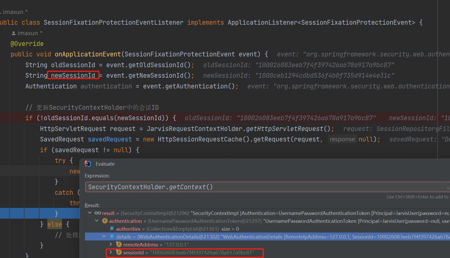This screenshot has width=450, height=258.
Task: Collapse the result root node
Action: click(90, 213)
